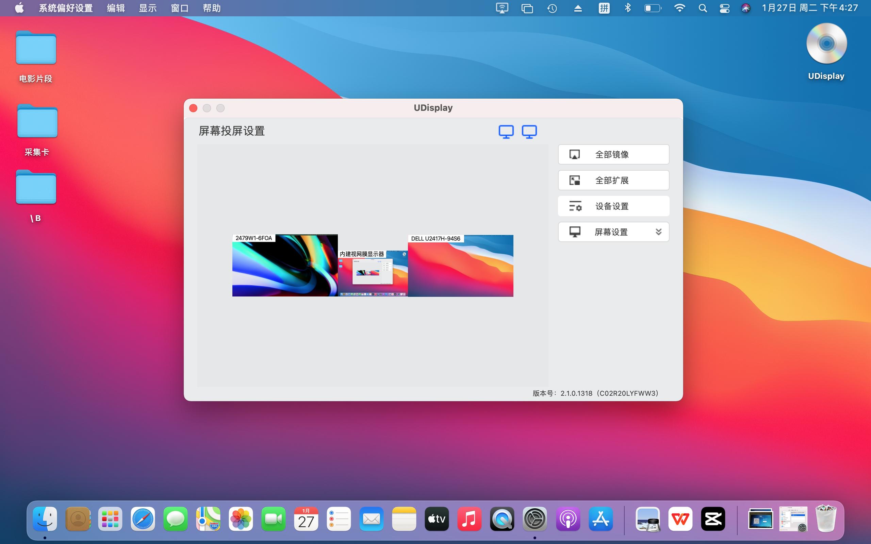Open App Store from the Dock

click(x=601, y=519)
